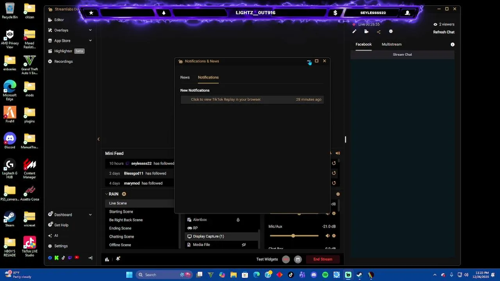Add a new scene with plus icon
The image size is (500, 281).
point(124,194)
